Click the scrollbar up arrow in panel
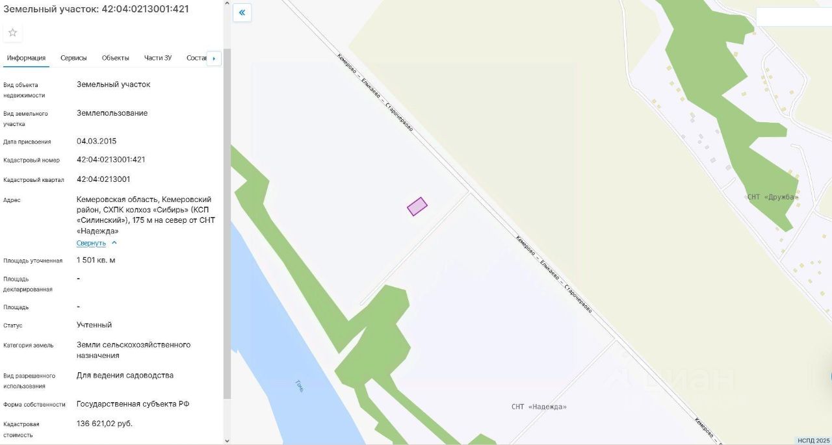The height and width of the screenshot is (445, 832). [227, 4]
